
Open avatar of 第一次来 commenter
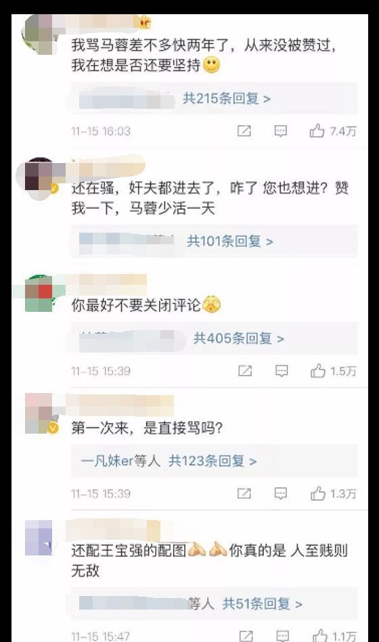pyautogui.click(x=39, y=413)
